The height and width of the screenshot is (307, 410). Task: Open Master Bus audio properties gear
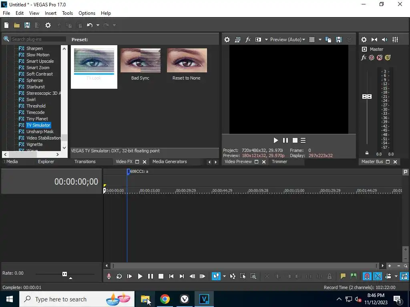pos(364,40)
